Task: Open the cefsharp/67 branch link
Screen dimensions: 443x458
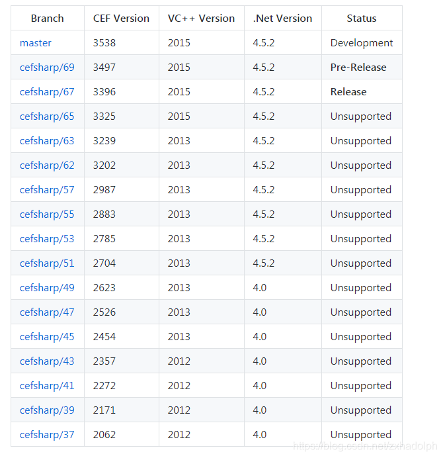Action: pyautogui.click(x=47, y=92)
